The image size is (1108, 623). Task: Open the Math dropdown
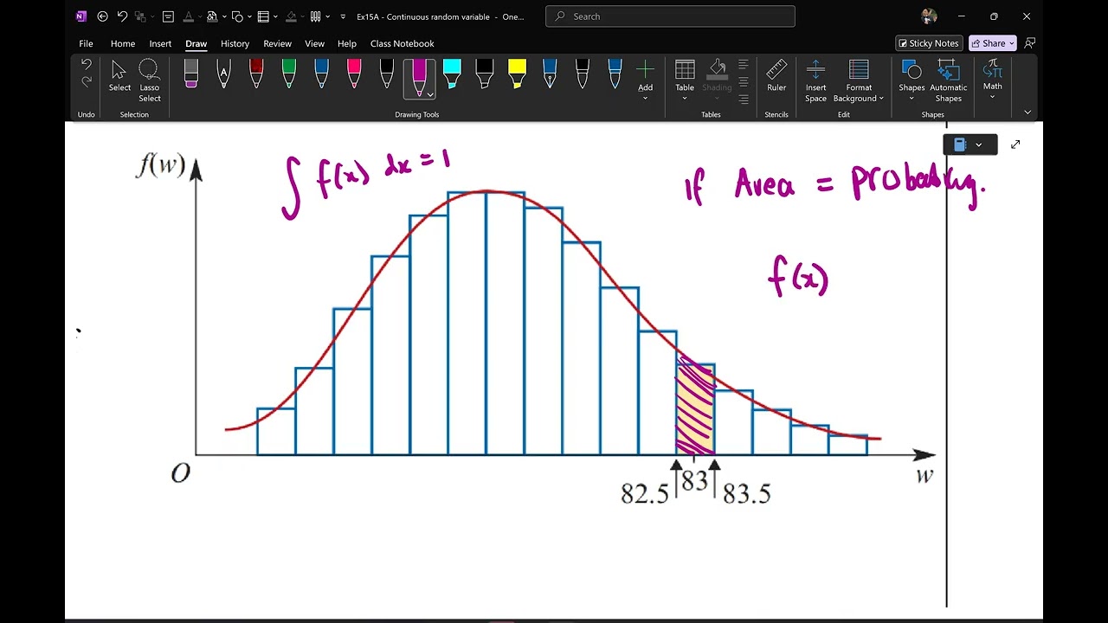coord(993,80)
